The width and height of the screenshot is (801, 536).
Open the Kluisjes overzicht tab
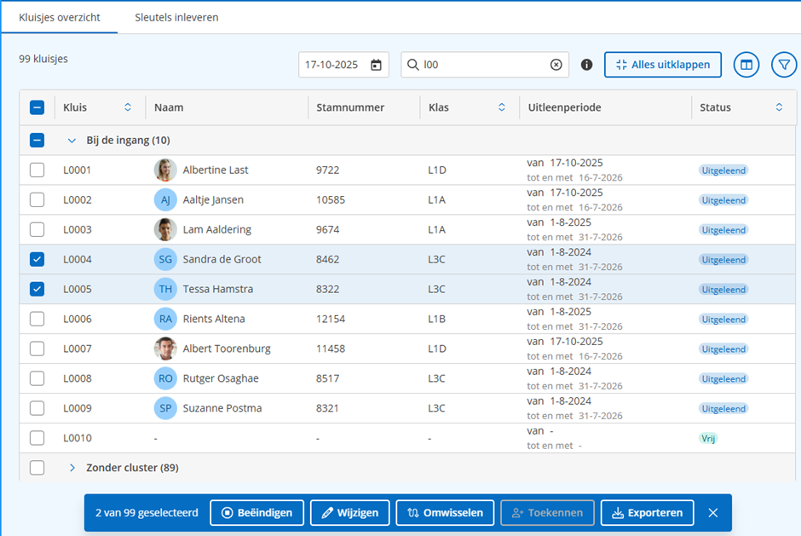pos(60,17)
